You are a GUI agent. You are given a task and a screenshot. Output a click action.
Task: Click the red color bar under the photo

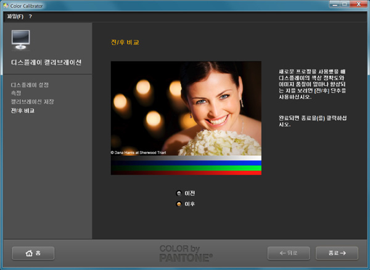click(x=186, y=173)
